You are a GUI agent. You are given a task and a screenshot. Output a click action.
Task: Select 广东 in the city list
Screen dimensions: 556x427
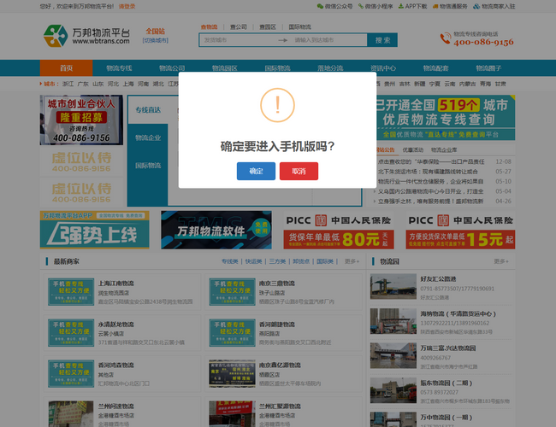click(x=83, y=84)
